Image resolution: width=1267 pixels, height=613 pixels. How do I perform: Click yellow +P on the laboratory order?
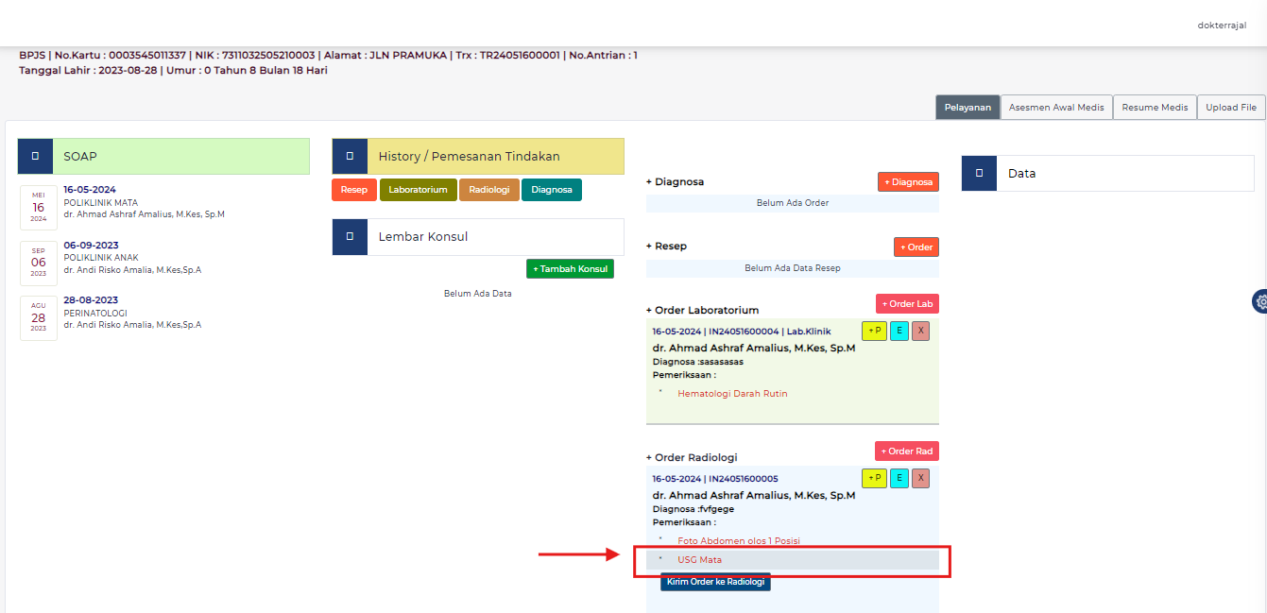point(874,332)
